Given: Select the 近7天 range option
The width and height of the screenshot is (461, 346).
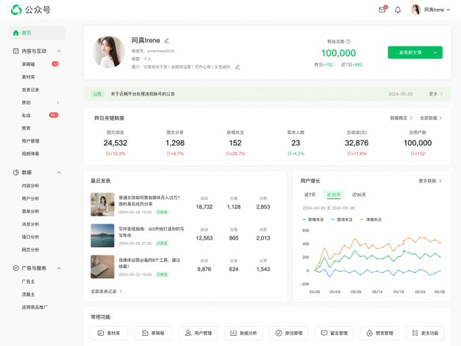Looking at the screenshot, I should tap(310, 195).
